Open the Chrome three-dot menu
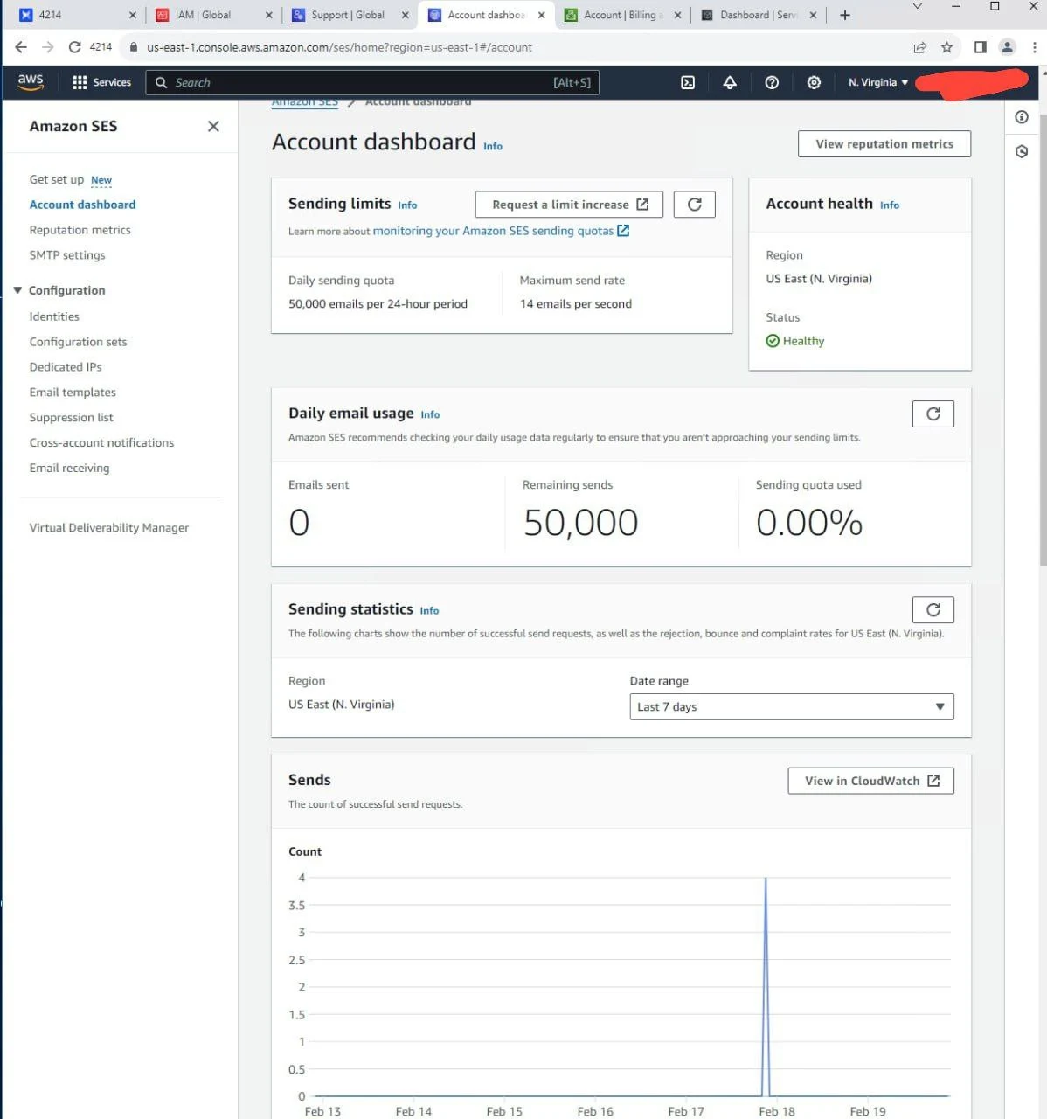This screenshot has width=1047, height=1119. [x=1034, y=47]
